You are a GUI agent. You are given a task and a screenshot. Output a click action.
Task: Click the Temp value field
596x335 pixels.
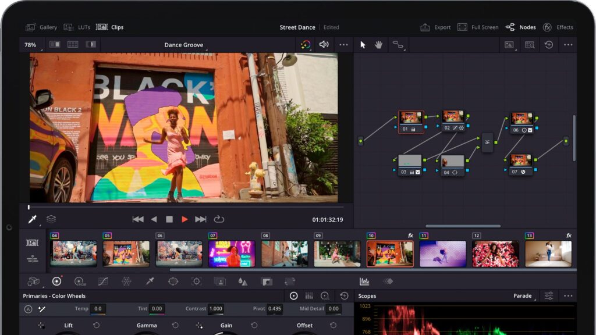[98, 309]
